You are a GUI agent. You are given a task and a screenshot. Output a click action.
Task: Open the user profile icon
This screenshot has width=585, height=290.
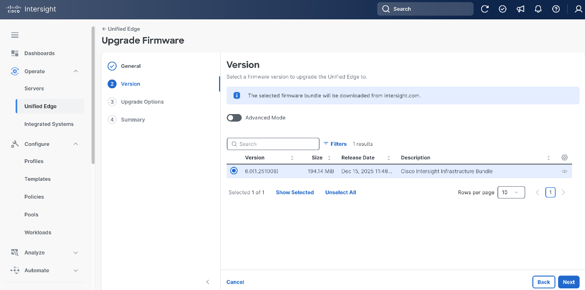pyautogui.click(x=579, y=9)
